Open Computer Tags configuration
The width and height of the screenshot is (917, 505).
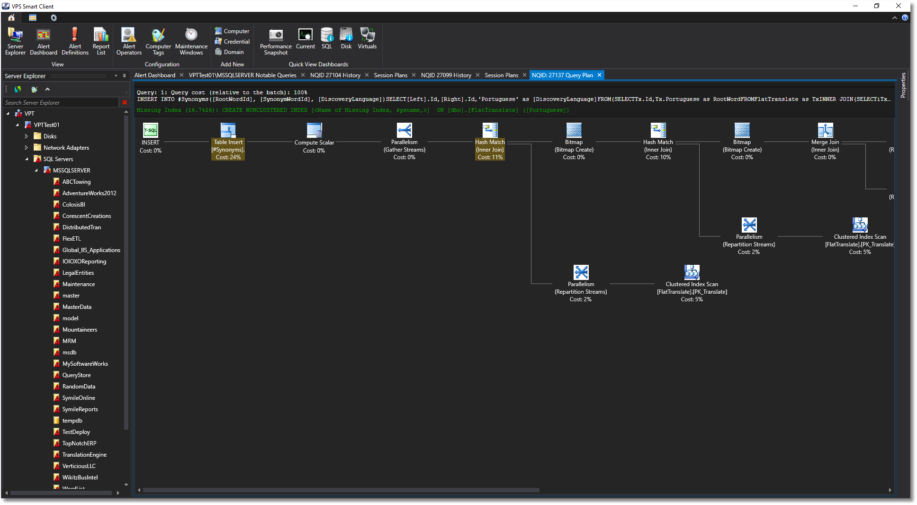[158, 41]
